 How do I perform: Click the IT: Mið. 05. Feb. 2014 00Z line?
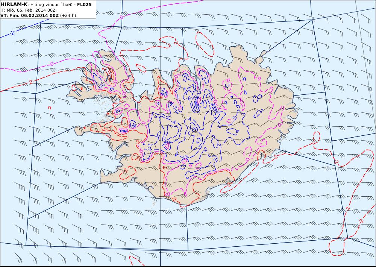click(28, 10)
